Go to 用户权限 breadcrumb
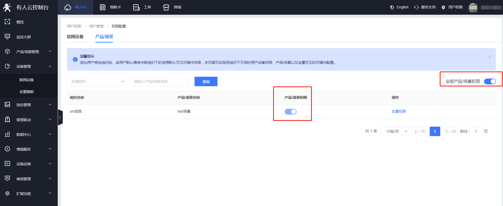 [x=74, y=26]
